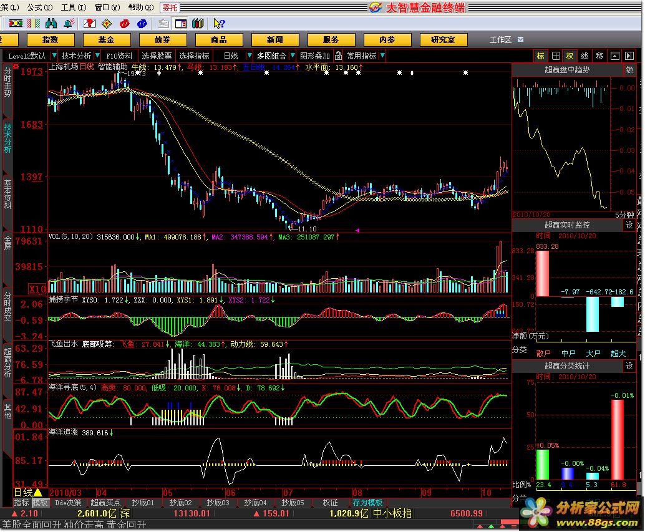Click the 基金 category button

point(107,39)
